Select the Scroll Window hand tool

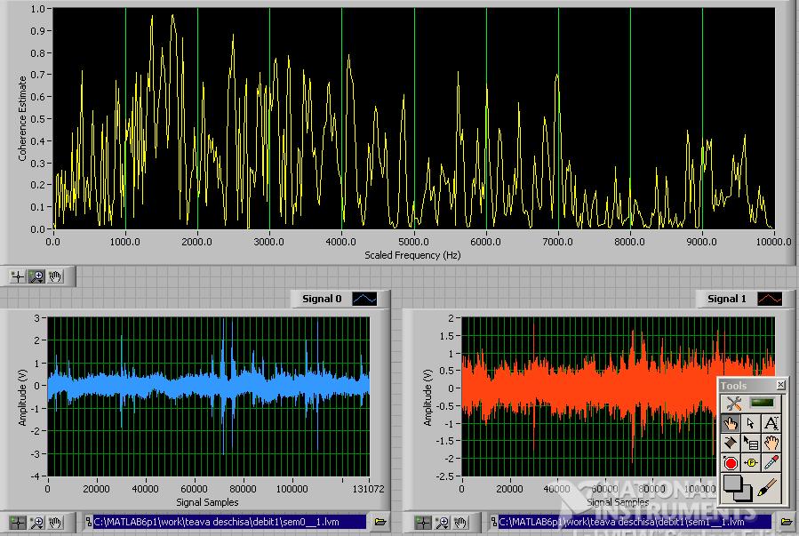[x=772, y=443]
